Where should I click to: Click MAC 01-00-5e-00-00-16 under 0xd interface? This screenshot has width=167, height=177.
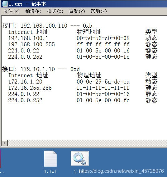(103, 94)
